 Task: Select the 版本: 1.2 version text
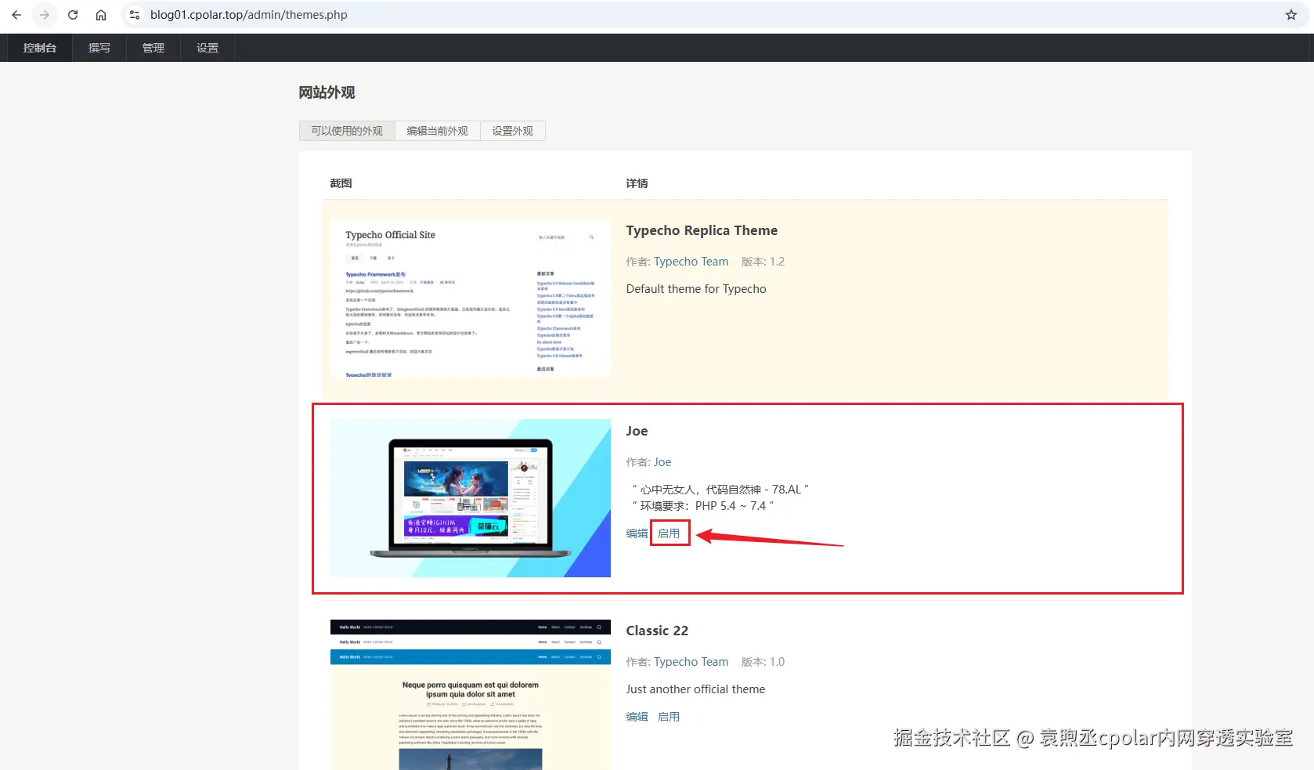(x=763, y=262)
